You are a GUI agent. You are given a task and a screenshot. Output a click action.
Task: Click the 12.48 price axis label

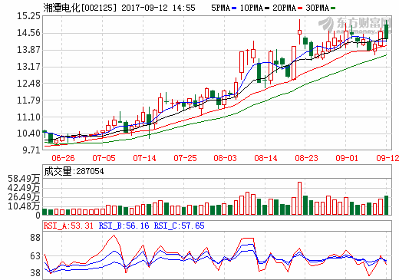28,84
